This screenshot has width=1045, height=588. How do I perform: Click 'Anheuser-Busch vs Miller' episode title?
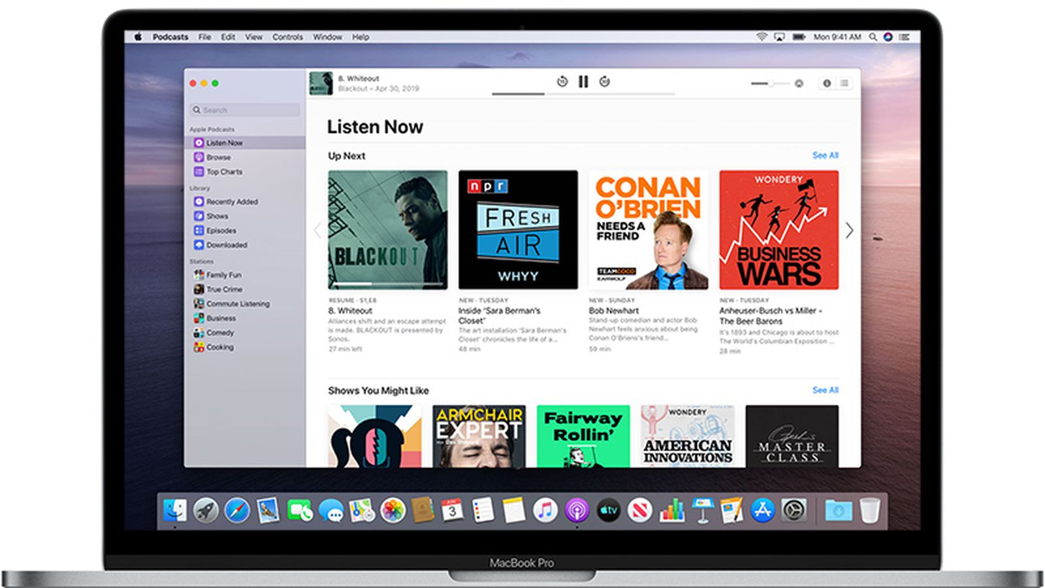pyautogui.click(x=771, y=316)
